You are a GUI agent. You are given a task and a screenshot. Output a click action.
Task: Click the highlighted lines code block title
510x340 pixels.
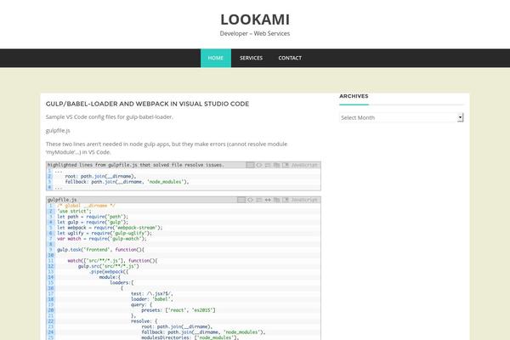(136, 165)
